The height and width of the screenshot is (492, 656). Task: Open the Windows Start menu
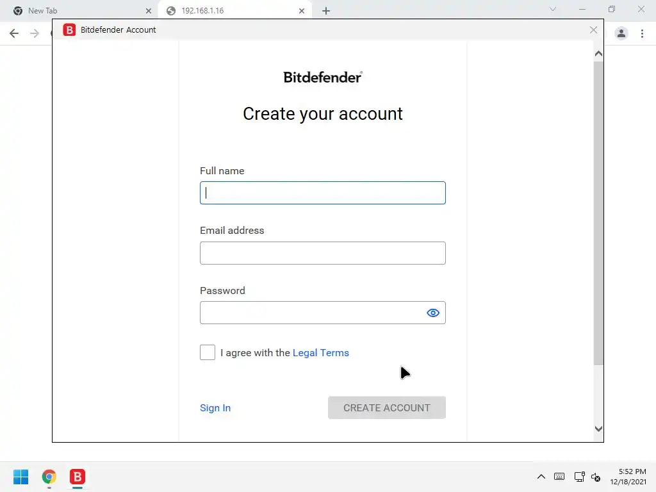pyautogui.click(x=21, y=477)
